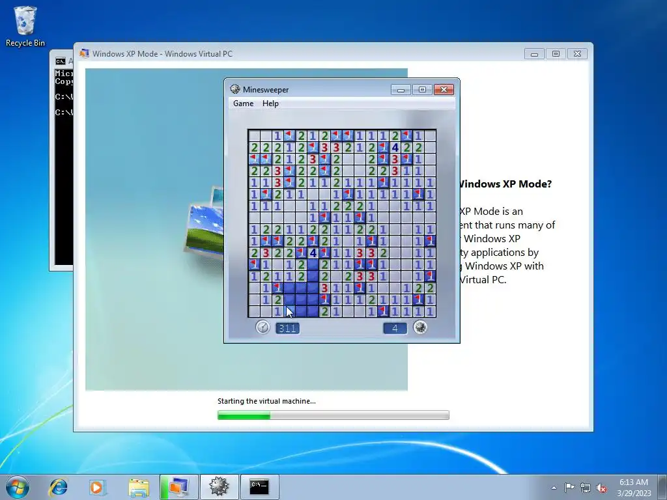This screenshot has height=500, width=667.
Task: Click the flag directly above the 4
Action: click(313, 242)
